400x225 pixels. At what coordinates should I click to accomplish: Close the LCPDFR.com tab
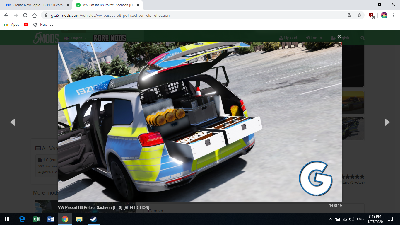(x=68, y=5)
